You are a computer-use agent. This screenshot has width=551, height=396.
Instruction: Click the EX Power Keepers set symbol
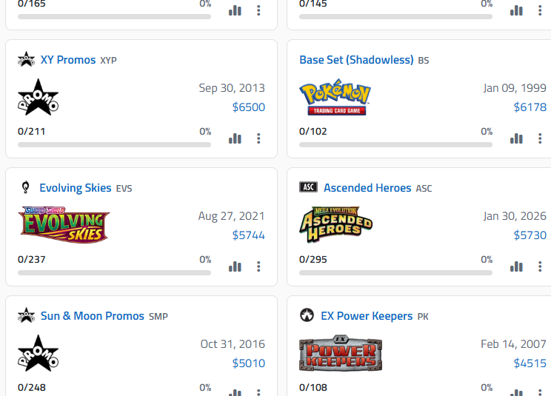pos(307,316)
